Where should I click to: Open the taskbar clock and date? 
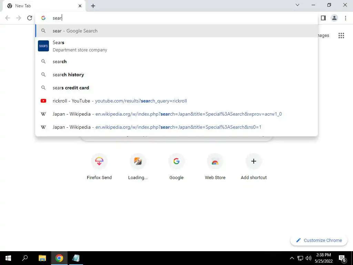[323, 258]
